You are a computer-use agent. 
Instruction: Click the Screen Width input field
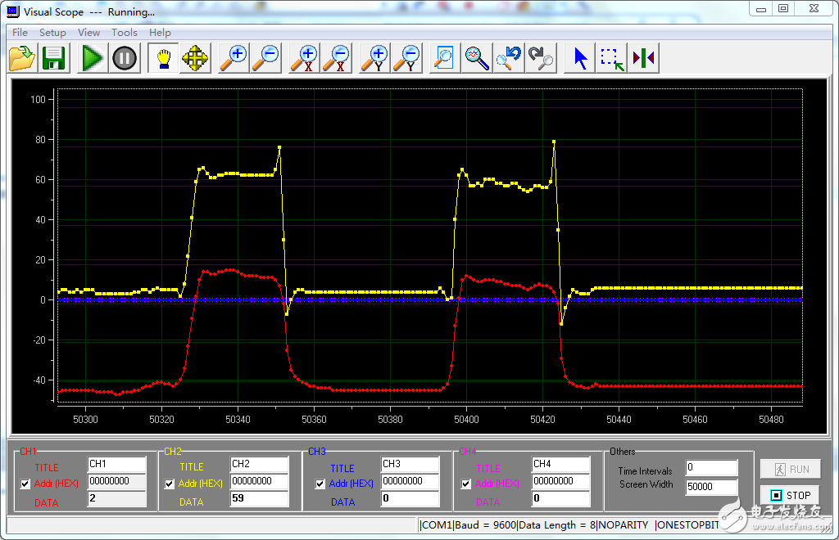(711, 487)
